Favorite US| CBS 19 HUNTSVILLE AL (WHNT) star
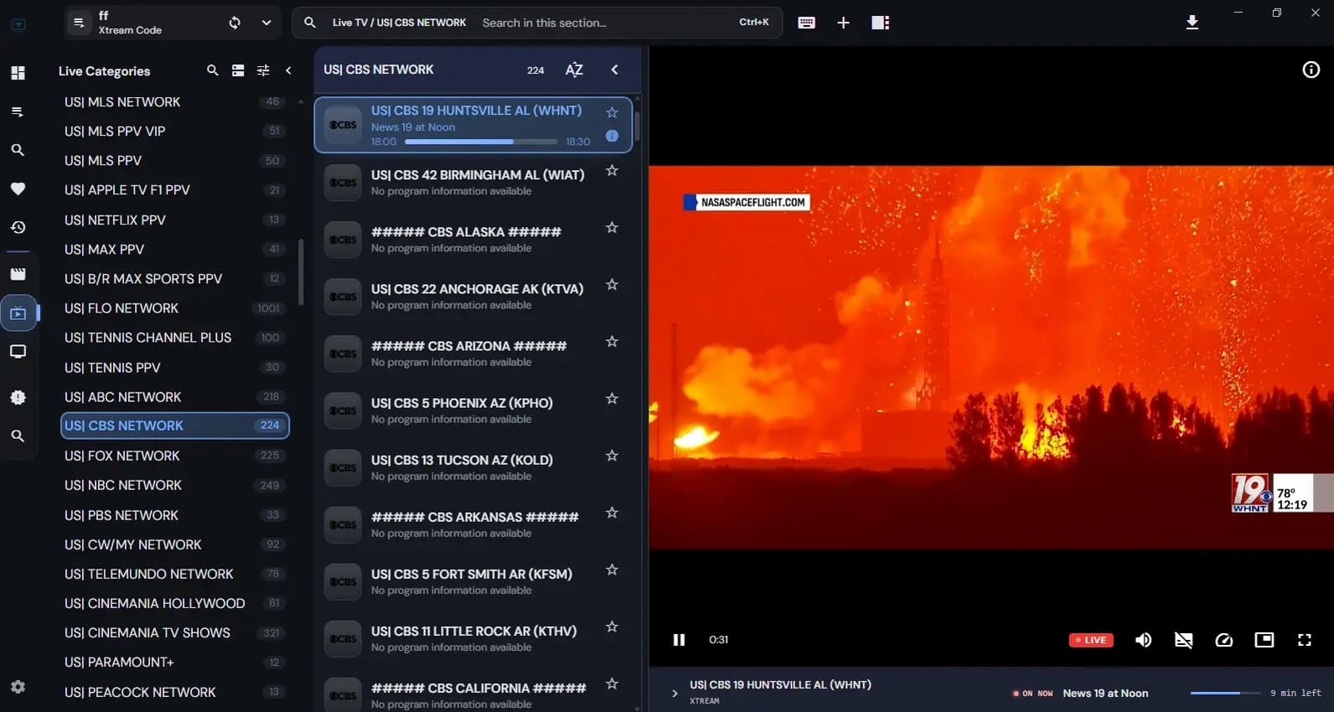 (612, 112)
